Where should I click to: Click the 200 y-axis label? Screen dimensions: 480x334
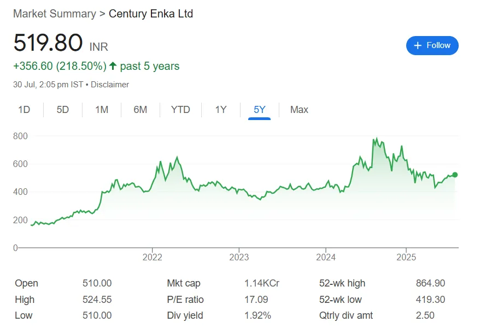click(x=20, y=220)
